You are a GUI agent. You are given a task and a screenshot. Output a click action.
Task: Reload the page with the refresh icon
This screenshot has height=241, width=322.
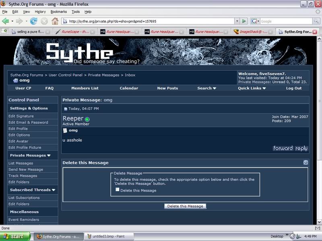34,21
